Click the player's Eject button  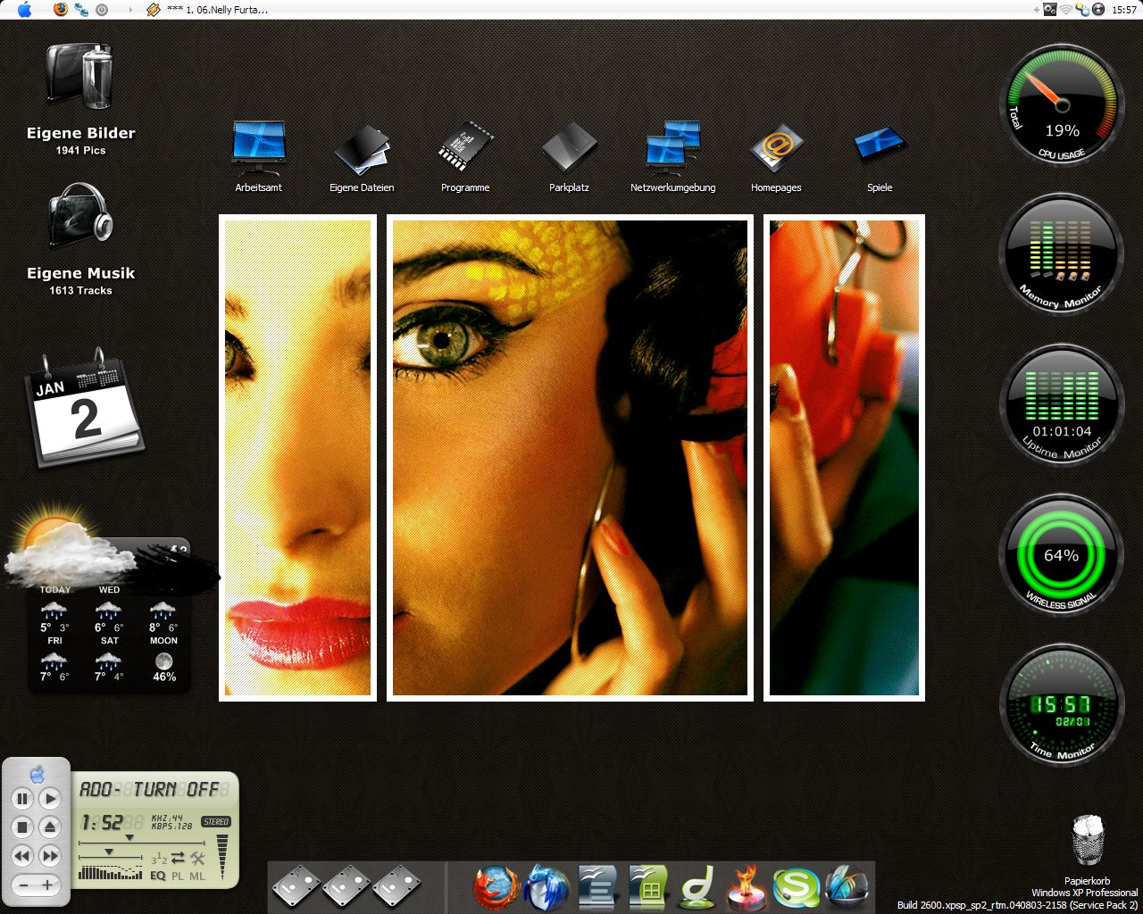pyautogui.click(x=50, y=827)
